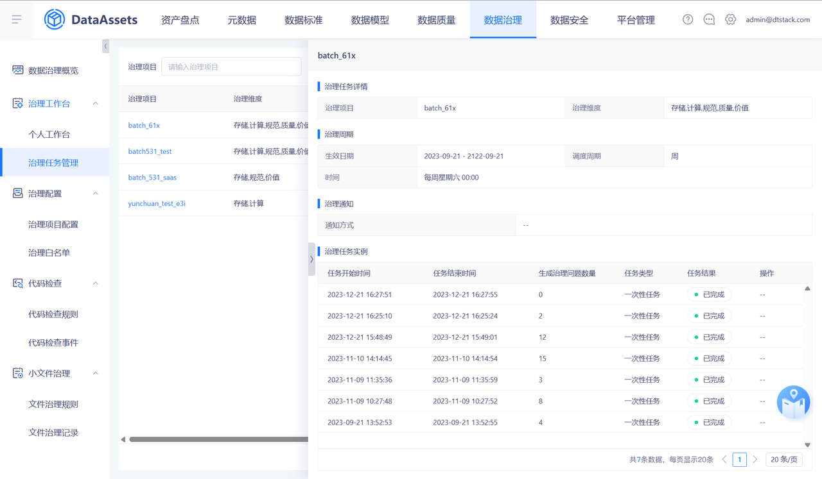822x479 pixels.
Task: Collapse the 治理配置 menu group
Action: click(96, 193)
